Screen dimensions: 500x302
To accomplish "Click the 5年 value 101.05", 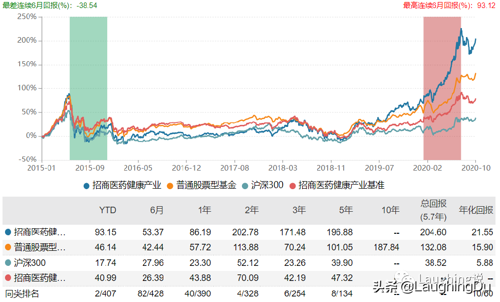I will pyautogui.click(x=340, y=247).
